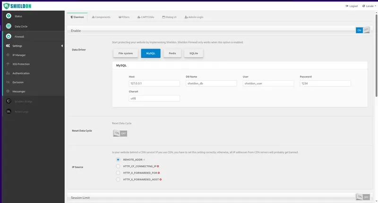Click the "Data Driver" label
The image size is (378, 203).
[x=79, y=50]
